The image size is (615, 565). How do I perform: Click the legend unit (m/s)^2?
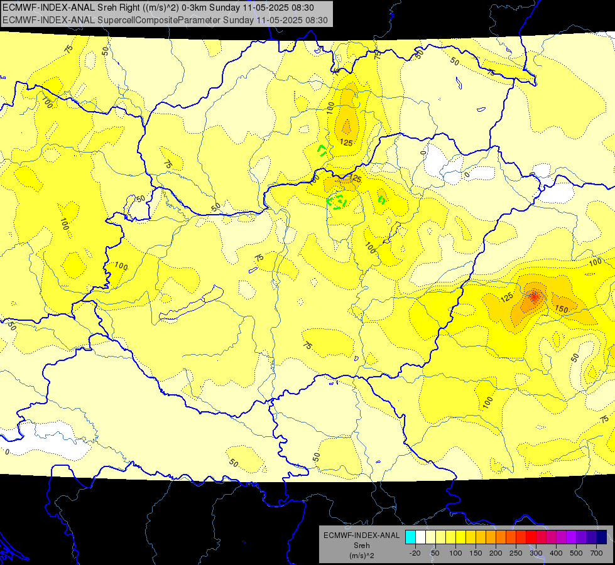[x=362, y=555]
